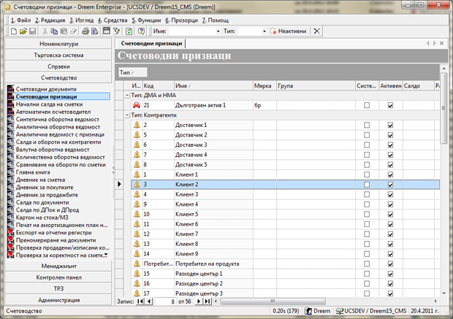Open the Тип dropdown in toolbar
Image resolution: width=453 pixels, height=319 pixels.
[x=264, y=31]
